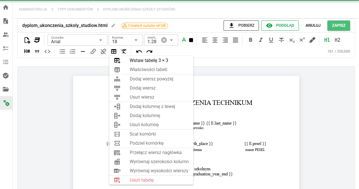The width and height of the screenshot is (359, 189).
Task: Select Wyrównaj szerokości kolumn
Action: [151, 162]
